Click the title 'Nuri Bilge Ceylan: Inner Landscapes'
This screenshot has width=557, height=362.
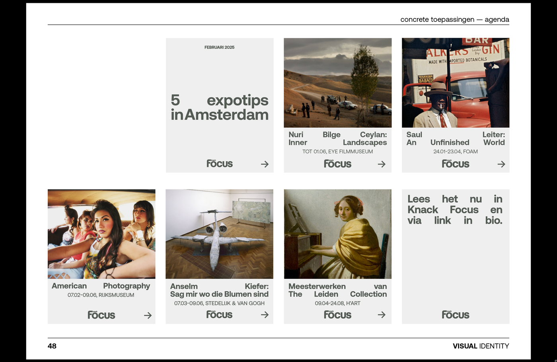coord(337,138)
